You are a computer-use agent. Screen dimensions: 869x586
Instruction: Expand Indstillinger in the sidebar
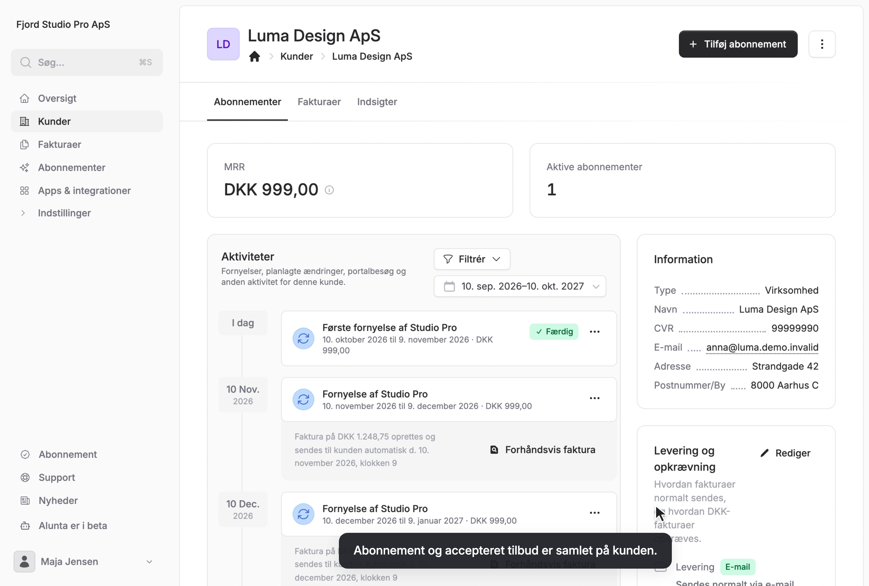click(87, 213)
